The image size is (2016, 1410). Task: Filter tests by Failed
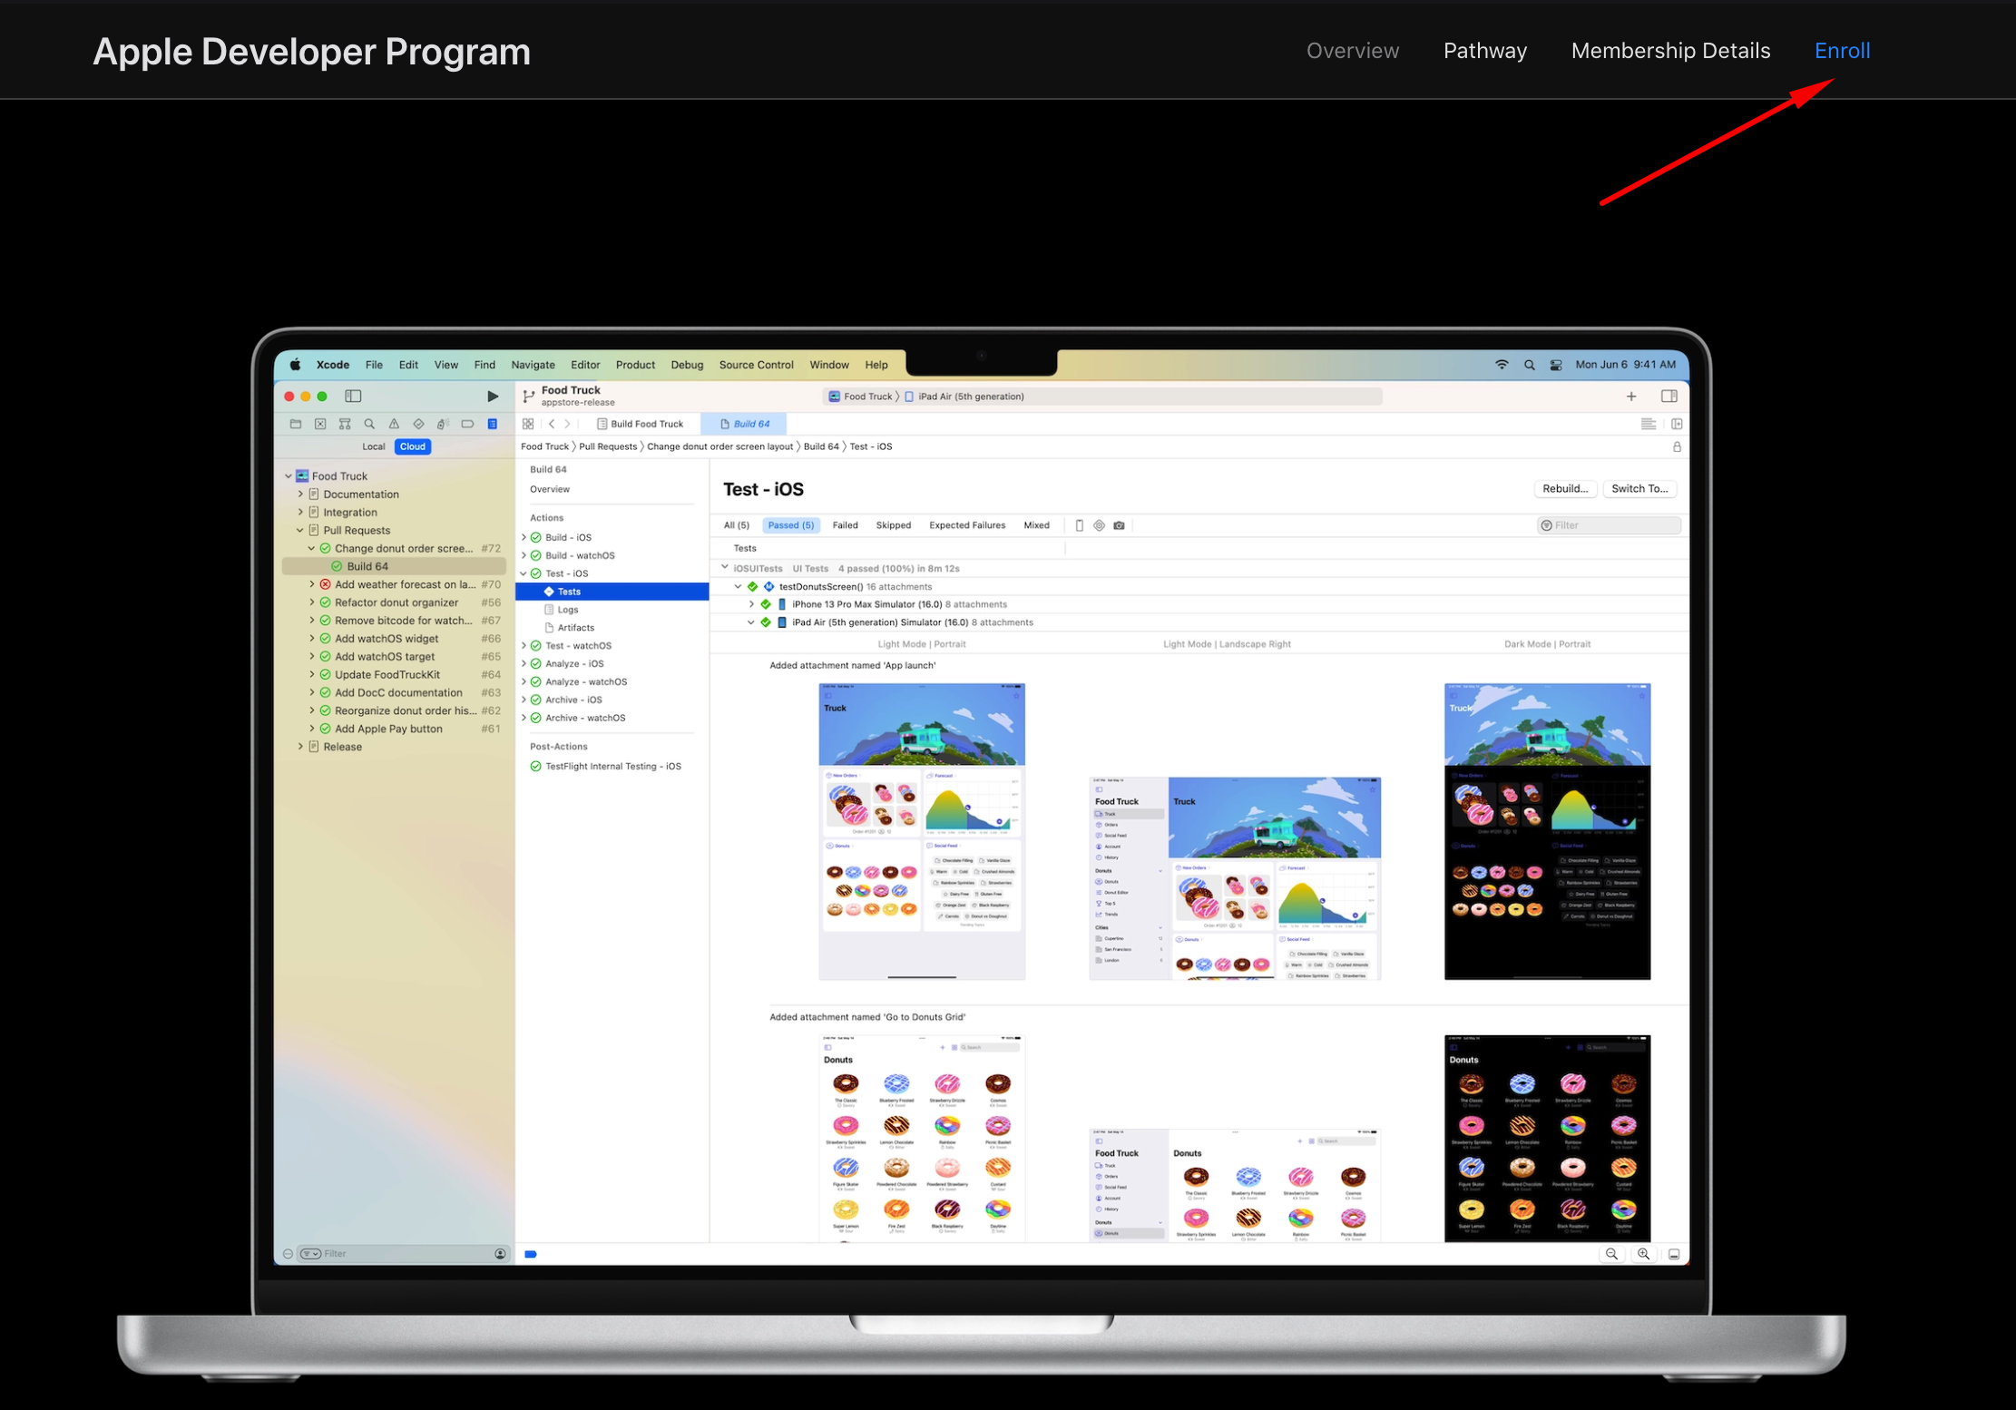[846, 525]
